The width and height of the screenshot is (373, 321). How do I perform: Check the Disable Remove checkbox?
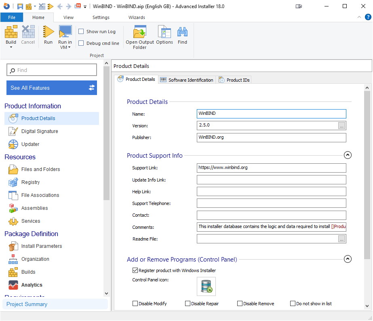(240, 304)
